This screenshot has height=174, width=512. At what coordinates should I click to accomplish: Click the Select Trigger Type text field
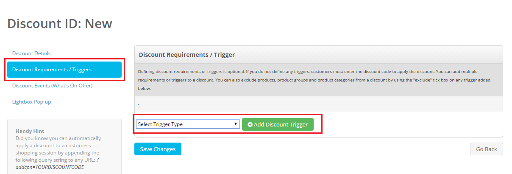[188, 124]
